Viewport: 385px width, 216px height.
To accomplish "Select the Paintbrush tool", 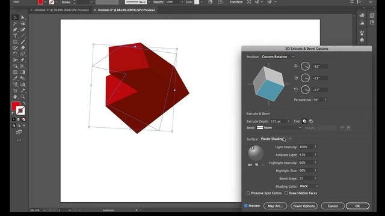I will tap(23, 42).
